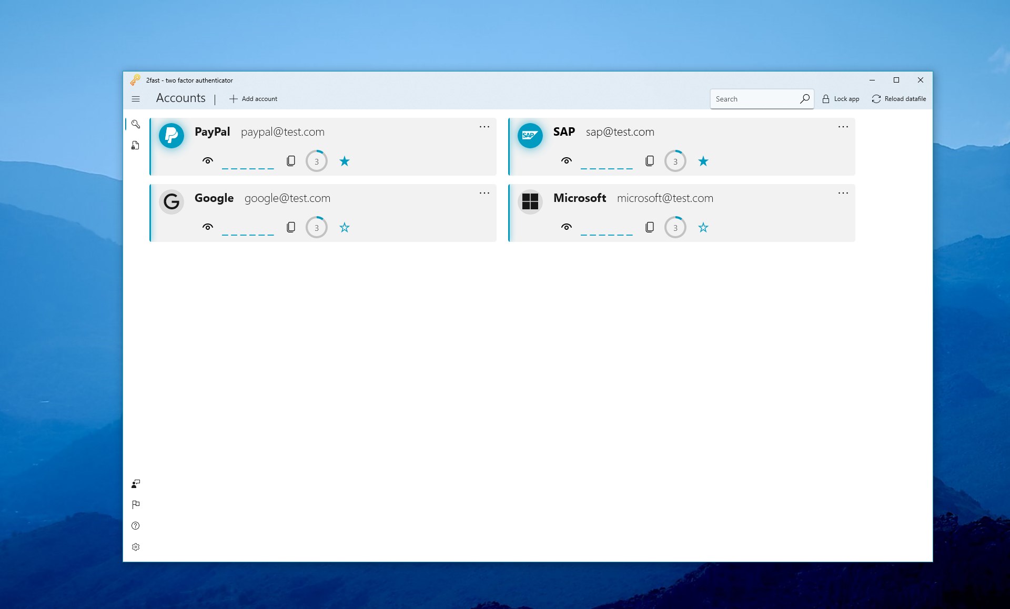Copy the PayPal verification code

point(291,161)
